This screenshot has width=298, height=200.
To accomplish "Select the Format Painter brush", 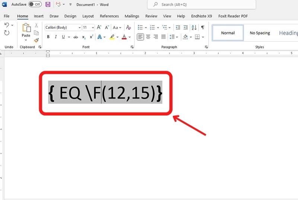I will (x=36, y=40).
